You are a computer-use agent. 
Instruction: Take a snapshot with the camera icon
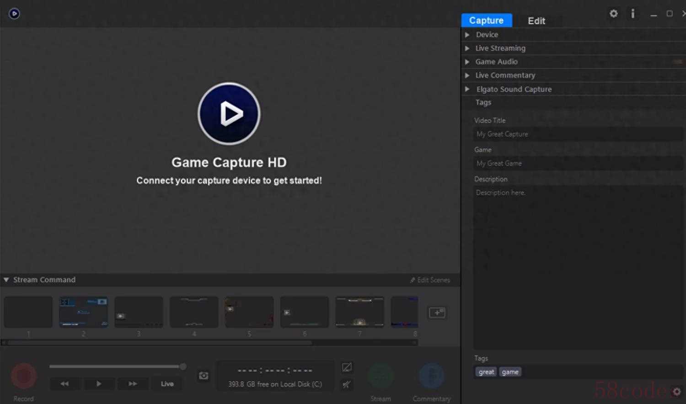point(204,376)
